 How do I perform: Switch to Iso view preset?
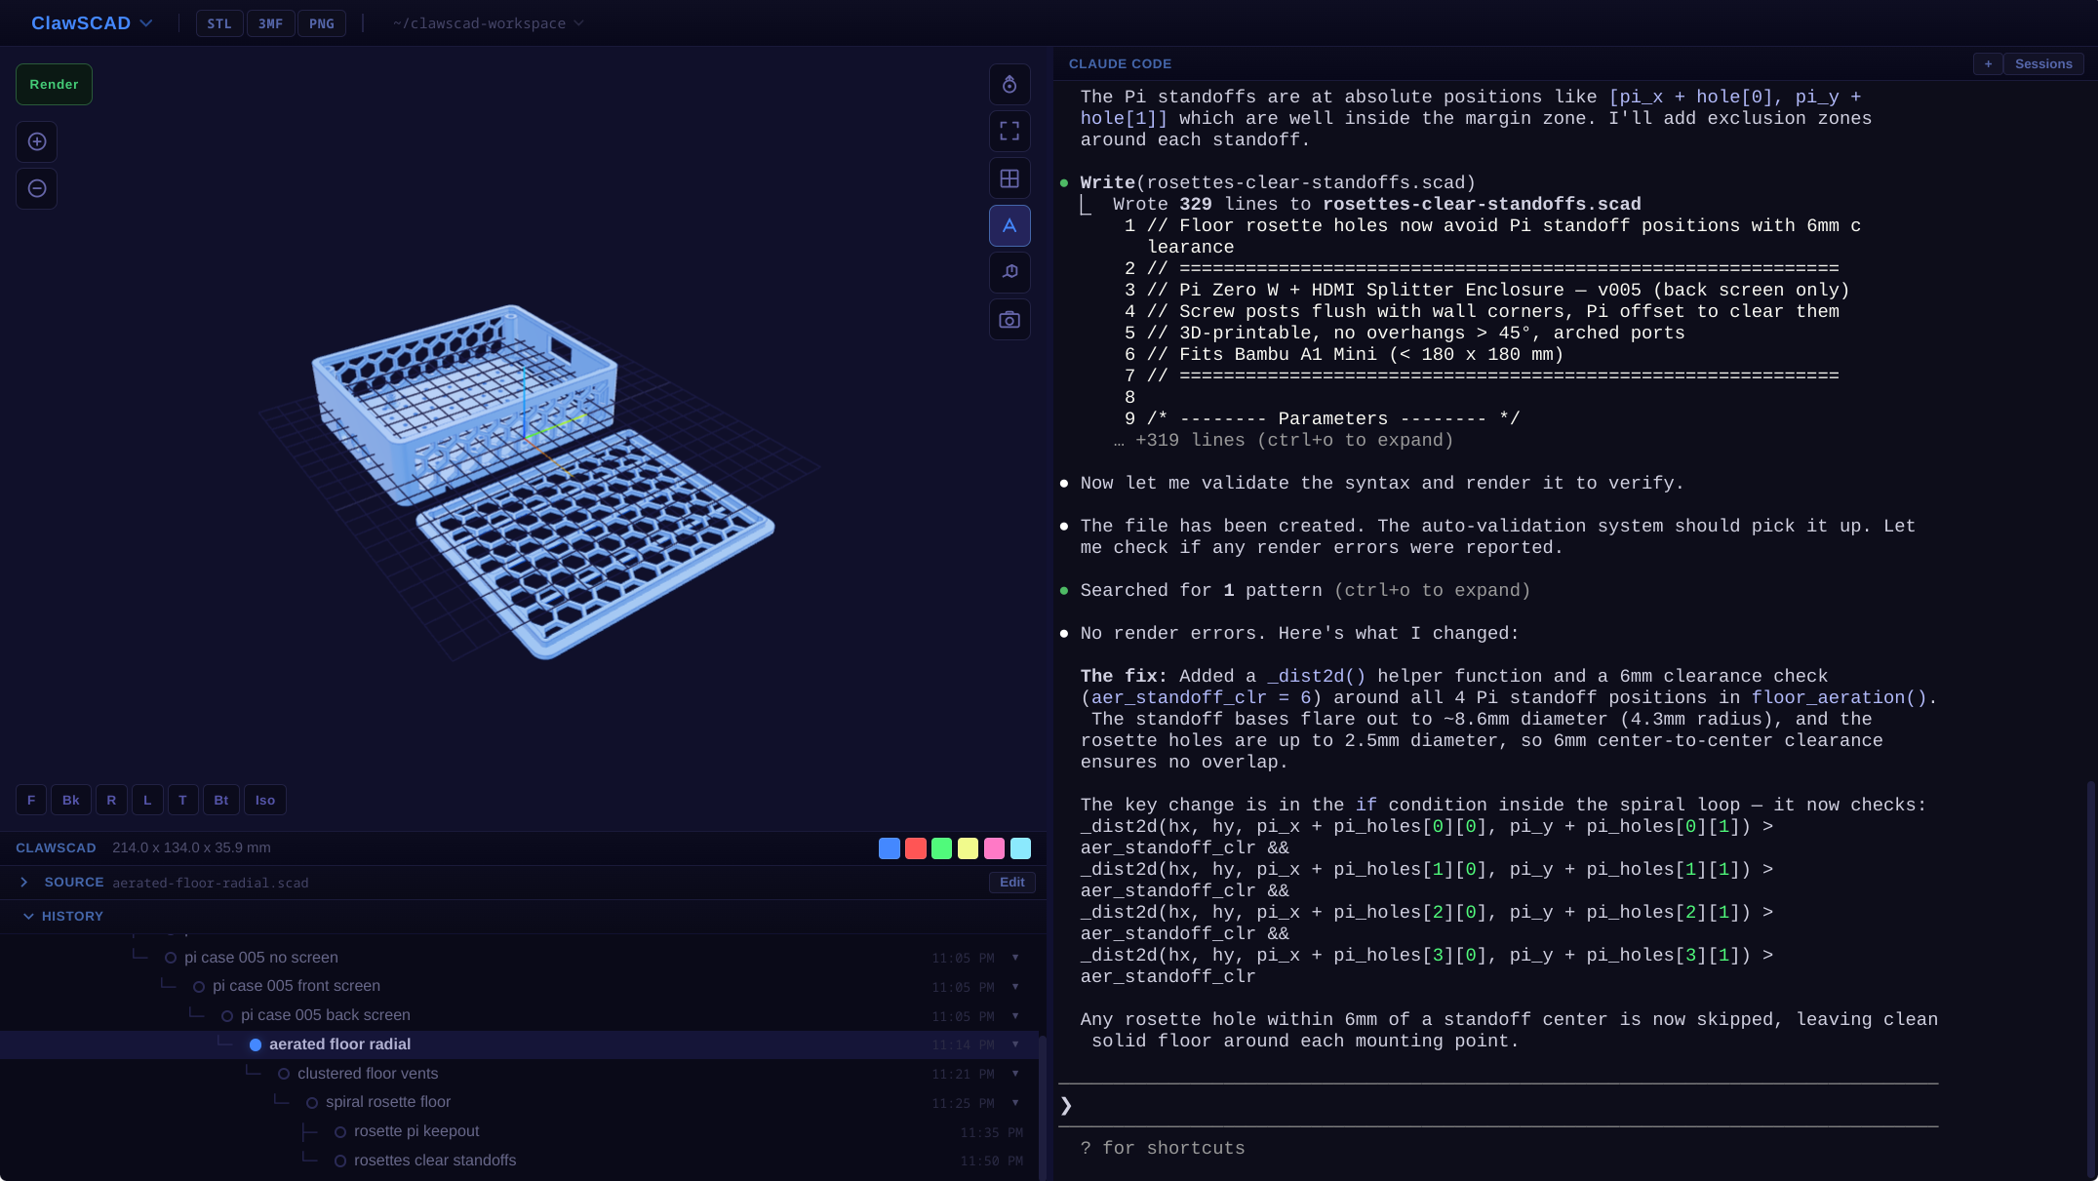264,800
